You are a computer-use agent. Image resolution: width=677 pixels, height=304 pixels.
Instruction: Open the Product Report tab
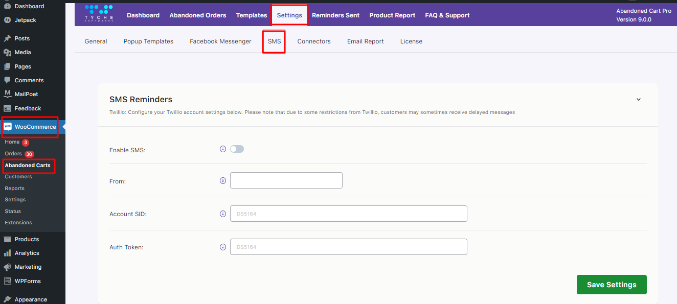pos(392,15)
